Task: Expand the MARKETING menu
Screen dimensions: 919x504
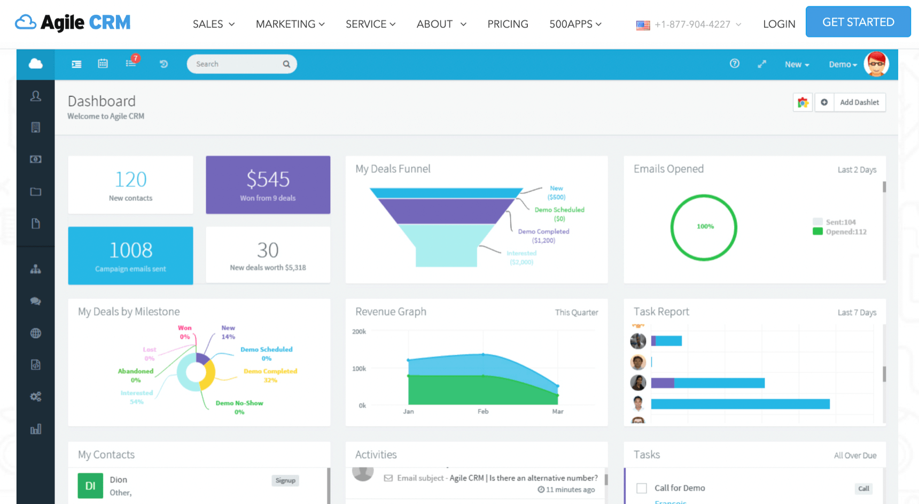Action: (290, 24)
